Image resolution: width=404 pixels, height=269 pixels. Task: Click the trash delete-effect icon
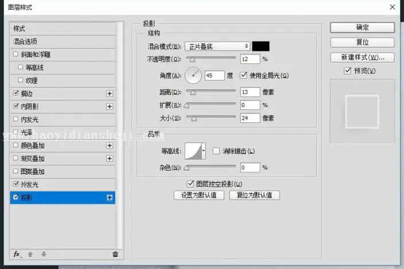click(x=115, y=254)
